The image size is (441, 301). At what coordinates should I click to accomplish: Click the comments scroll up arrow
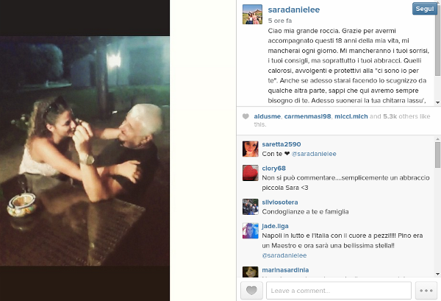click(437, 139)
